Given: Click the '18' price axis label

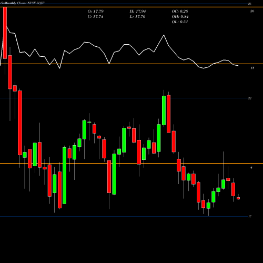Looking at the screenshot, I should click(x=252, y=68).
